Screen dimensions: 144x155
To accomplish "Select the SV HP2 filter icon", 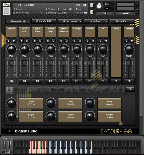I will tap(61, 90).
